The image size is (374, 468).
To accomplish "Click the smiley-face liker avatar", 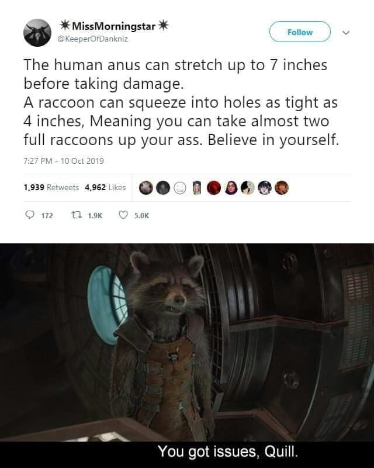I will pyautogui.click(x=180, y=188).
